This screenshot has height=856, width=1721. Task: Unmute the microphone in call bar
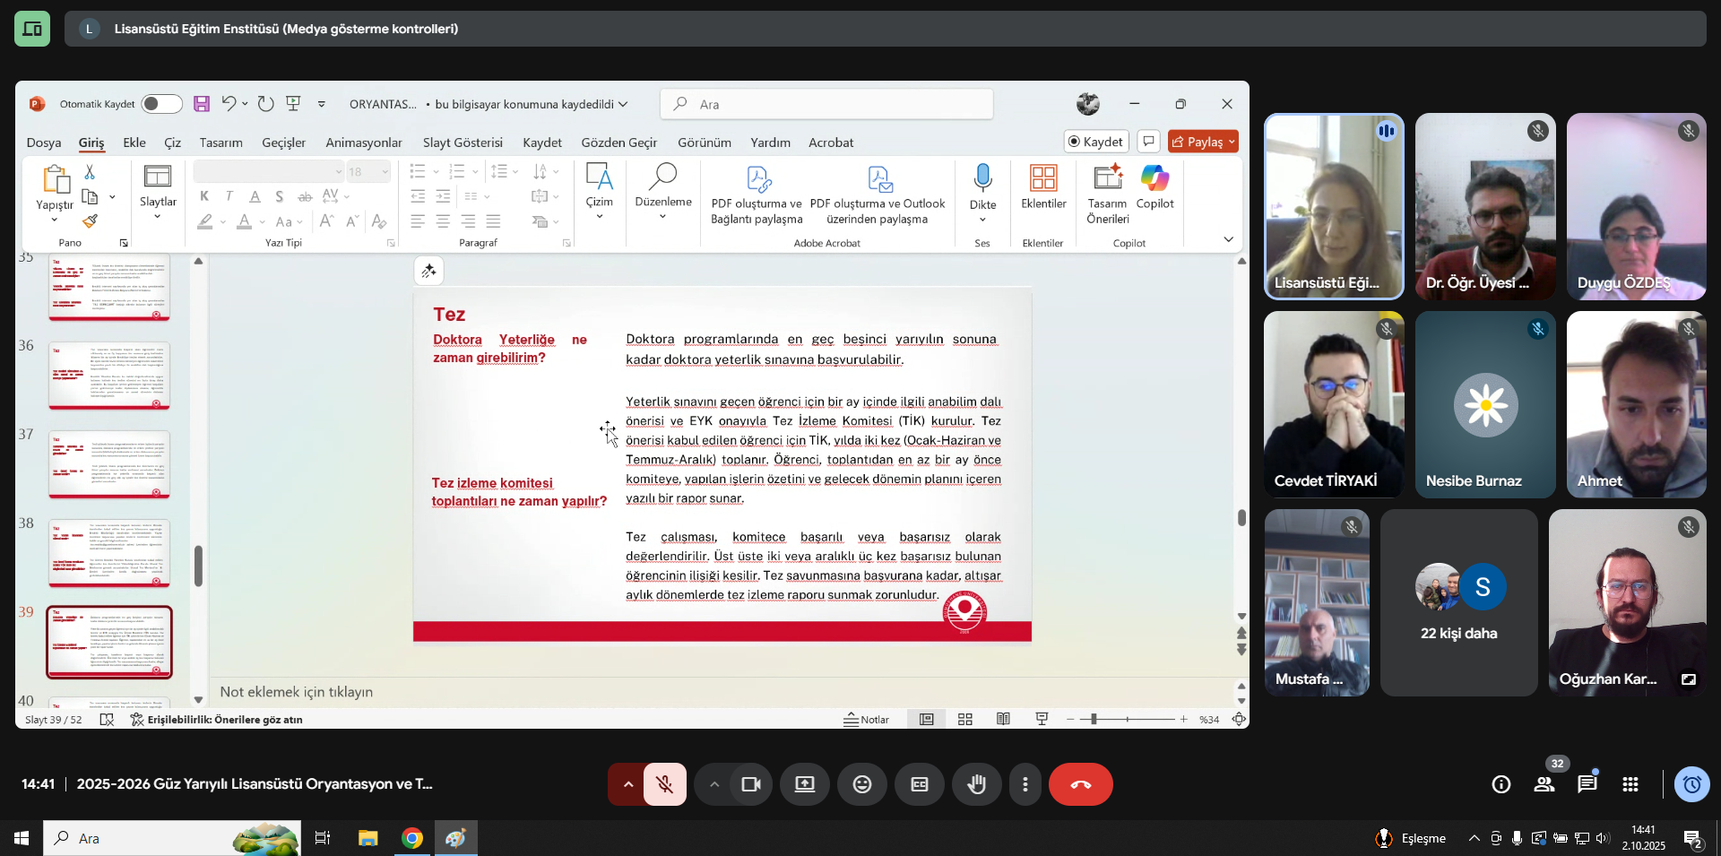[x=664, y=784]
